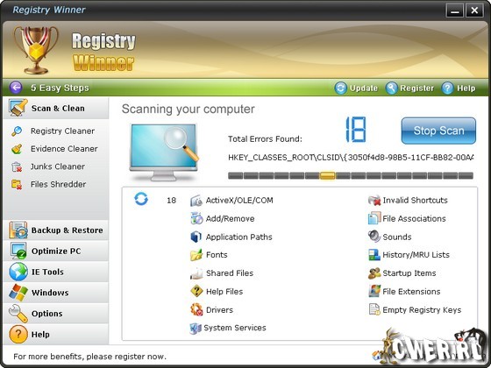Click the back arrow beside 5 Easy Steps
The width and height of the screenshot is (491, 368).
point(16,88)
